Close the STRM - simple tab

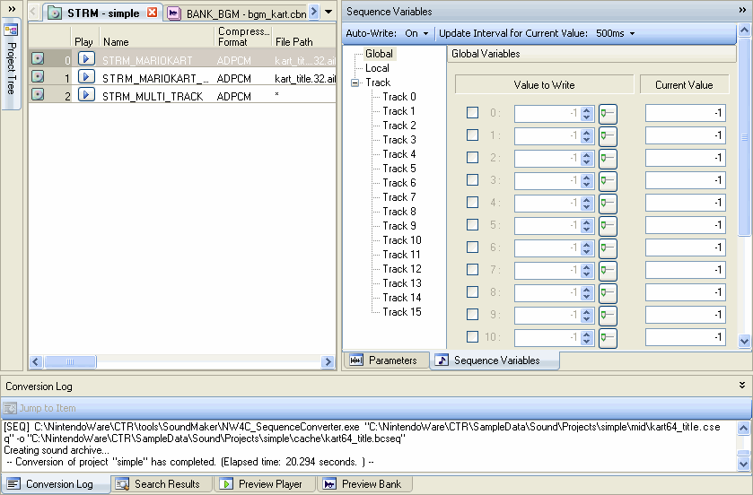point(152,13)
